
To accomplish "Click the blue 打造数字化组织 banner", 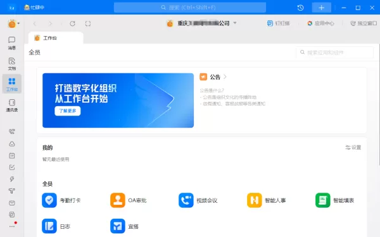I will (118, 100).
